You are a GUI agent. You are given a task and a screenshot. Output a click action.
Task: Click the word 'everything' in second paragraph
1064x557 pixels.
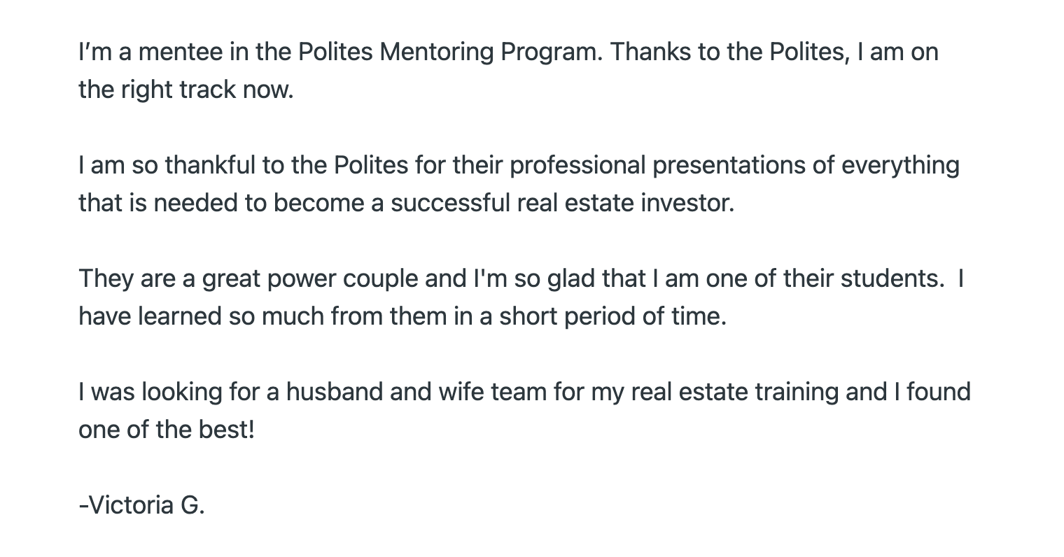click(900, 166)
